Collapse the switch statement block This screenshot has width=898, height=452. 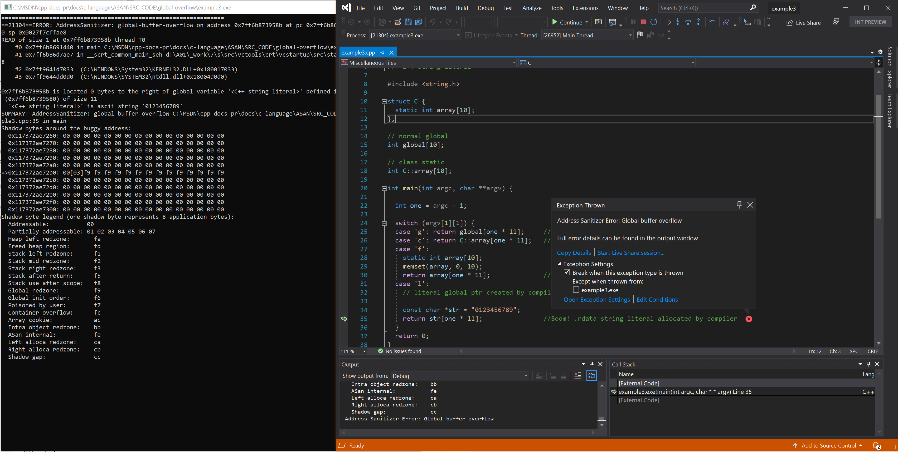click(384, 223)
